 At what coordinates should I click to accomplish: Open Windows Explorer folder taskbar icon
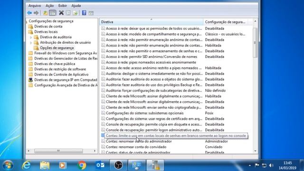point(45,165)
